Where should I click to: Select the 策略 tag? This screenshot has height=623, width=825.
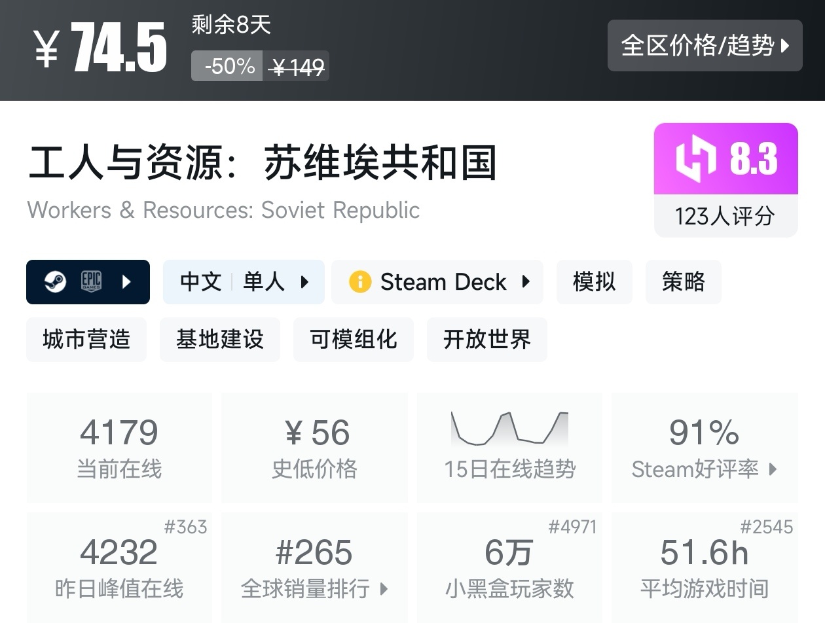tap(684, 282)
